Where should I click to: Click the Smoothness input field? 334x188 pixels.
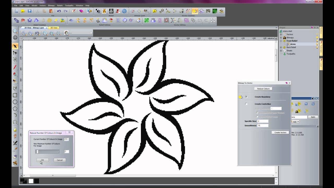(x=263, y=126)
